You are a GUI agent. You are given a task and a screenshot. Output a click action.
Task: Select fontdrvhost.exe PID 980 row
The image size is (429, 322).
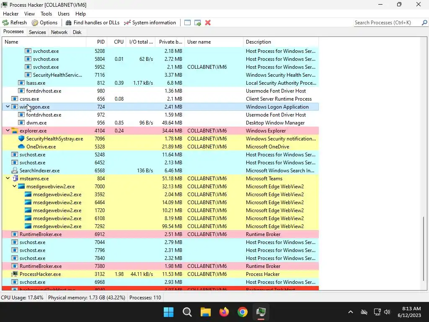point(160,91)
